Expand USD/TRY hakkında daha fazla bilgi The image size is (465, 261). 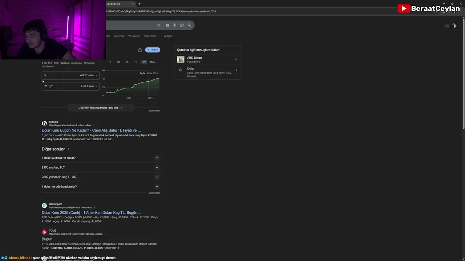tap(101, 108)
